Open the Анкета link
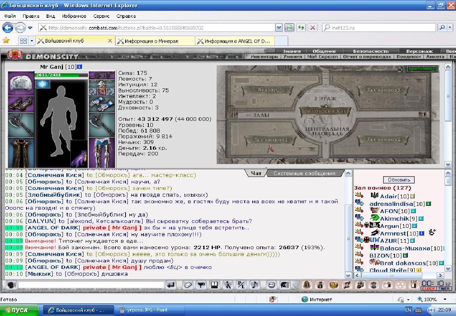Viewport: 456px width, 316px height. (x=435, y=57)
